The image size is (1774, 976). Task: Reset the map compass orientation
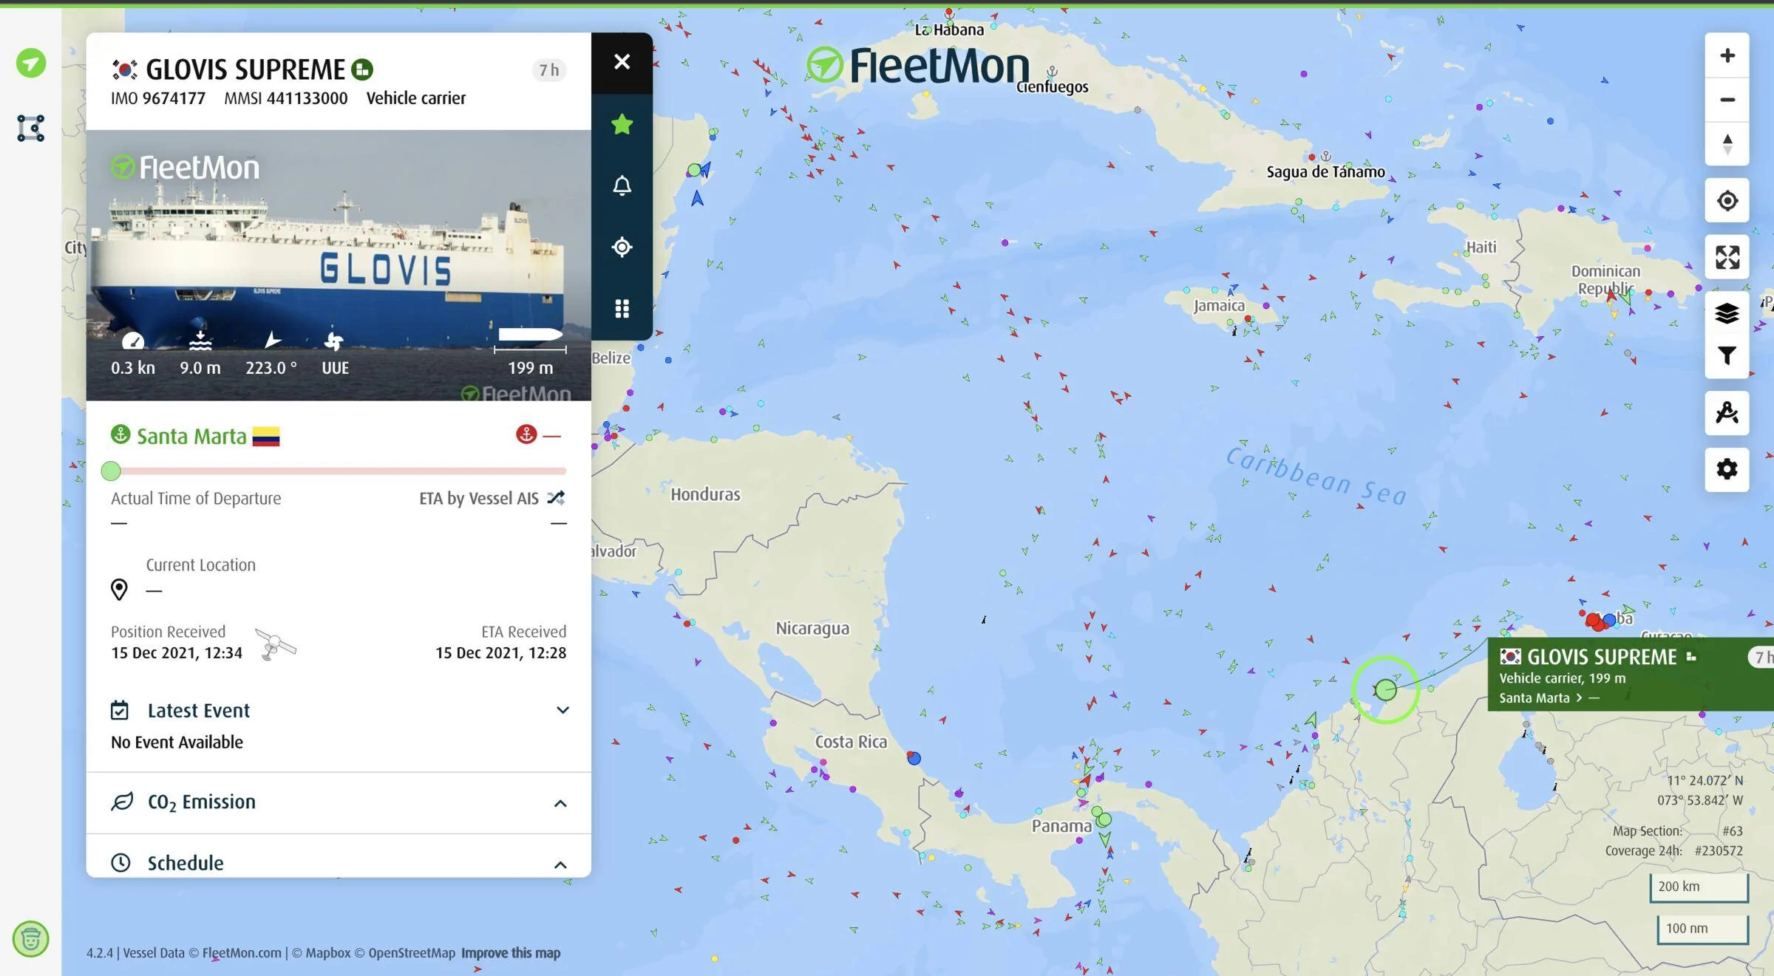1727,144
